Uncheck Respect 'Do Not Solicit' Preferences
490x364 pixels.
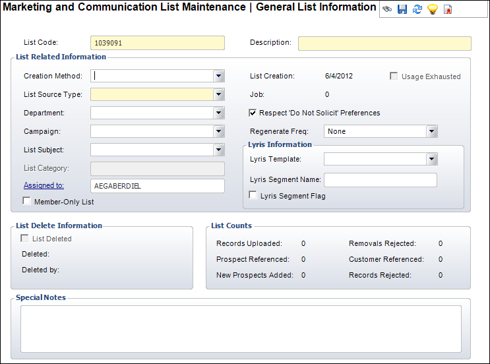(x=253, y=113)
